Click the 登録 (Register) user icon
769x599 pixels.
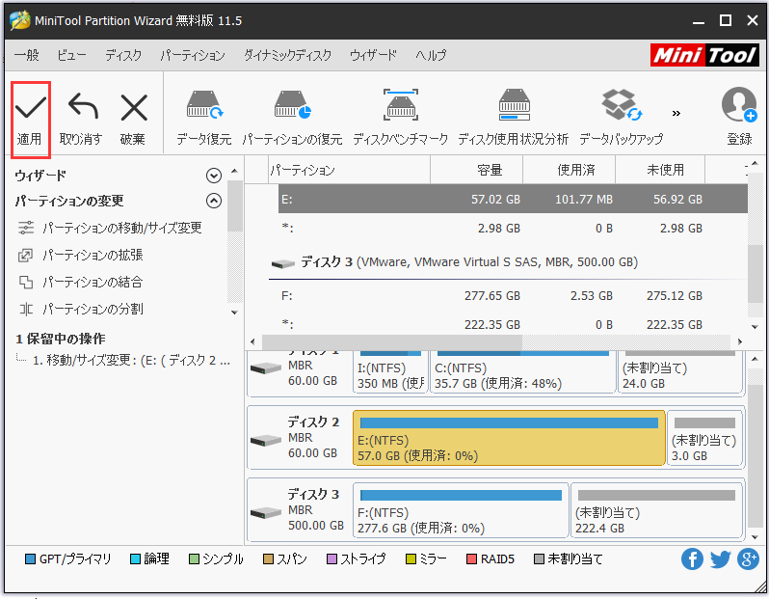pos(739,104)
